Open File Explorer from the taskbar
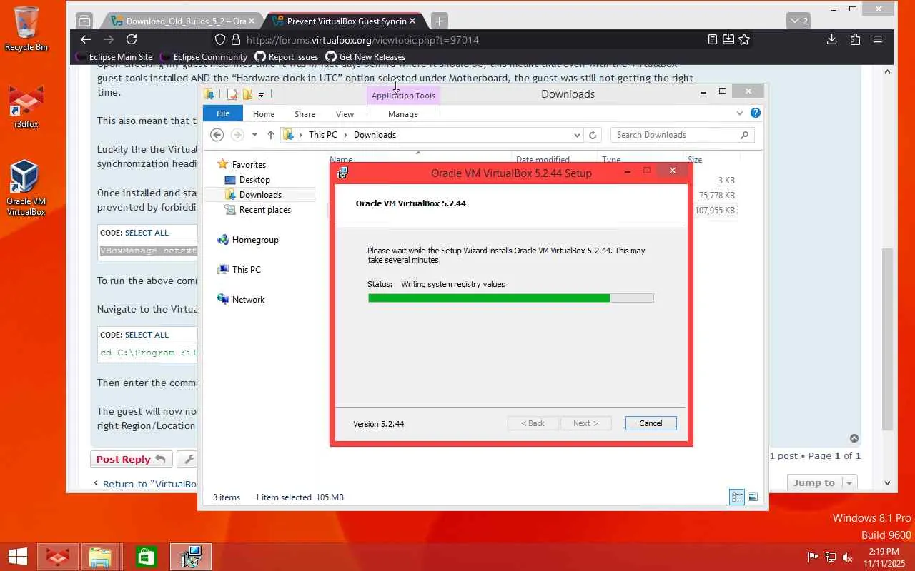The image size is (915, 571). pyautogui.click(x=101, y=557)
